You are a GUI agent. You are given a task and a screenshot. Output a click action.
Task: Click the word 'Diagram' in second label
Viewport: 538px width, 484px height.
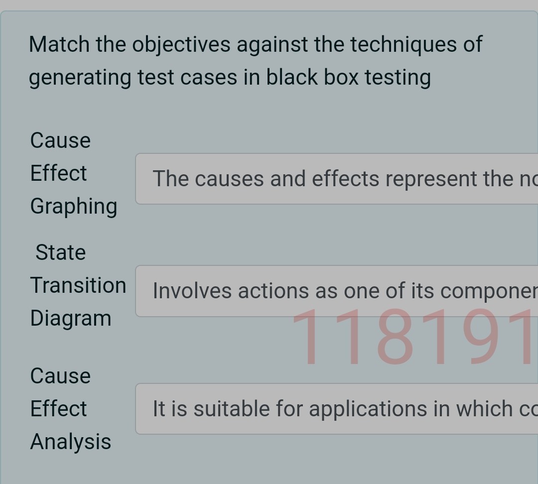click(x=71, y=318)
